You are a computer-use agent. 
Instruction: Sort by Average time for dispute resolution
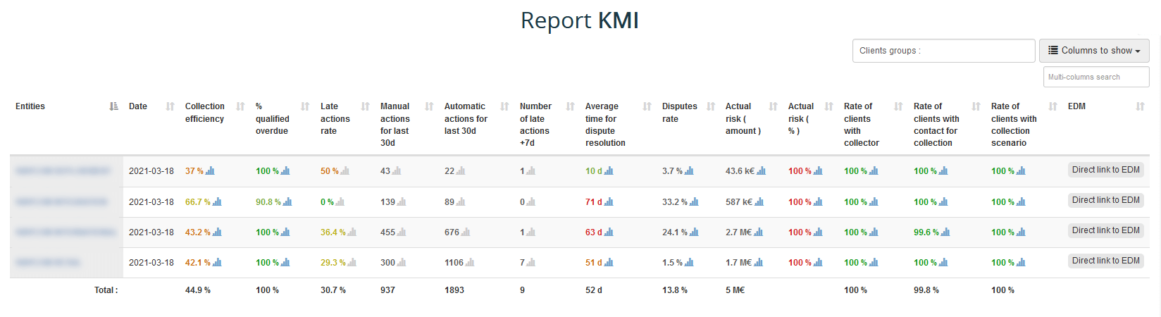647,106
